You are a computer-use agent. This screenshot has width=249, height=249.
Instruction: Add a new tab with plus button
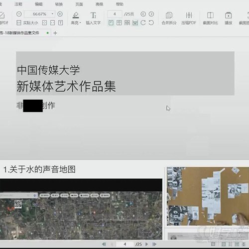pos(55,33)
